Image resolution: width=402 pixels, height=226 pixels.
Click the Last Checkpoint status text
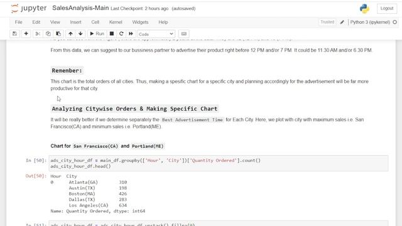tap(139, 8)
